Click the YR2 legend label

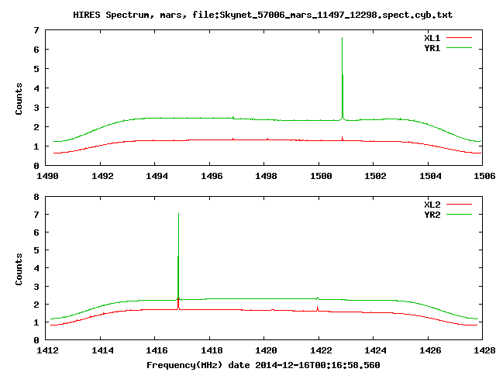[432, 215]
